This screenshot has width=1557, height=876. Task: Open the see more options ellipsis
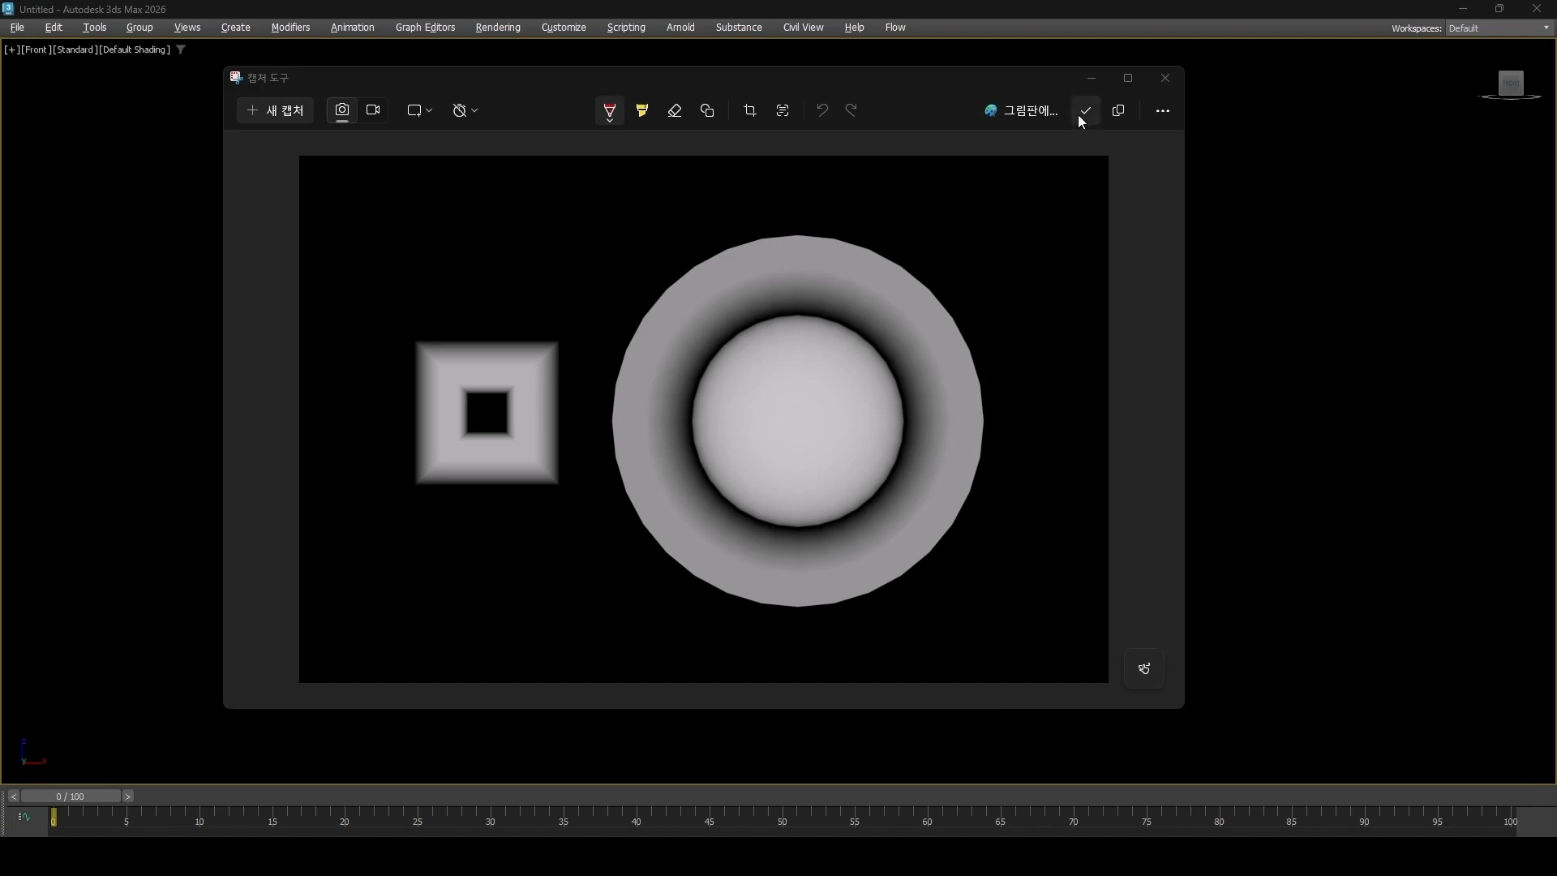1162,110
